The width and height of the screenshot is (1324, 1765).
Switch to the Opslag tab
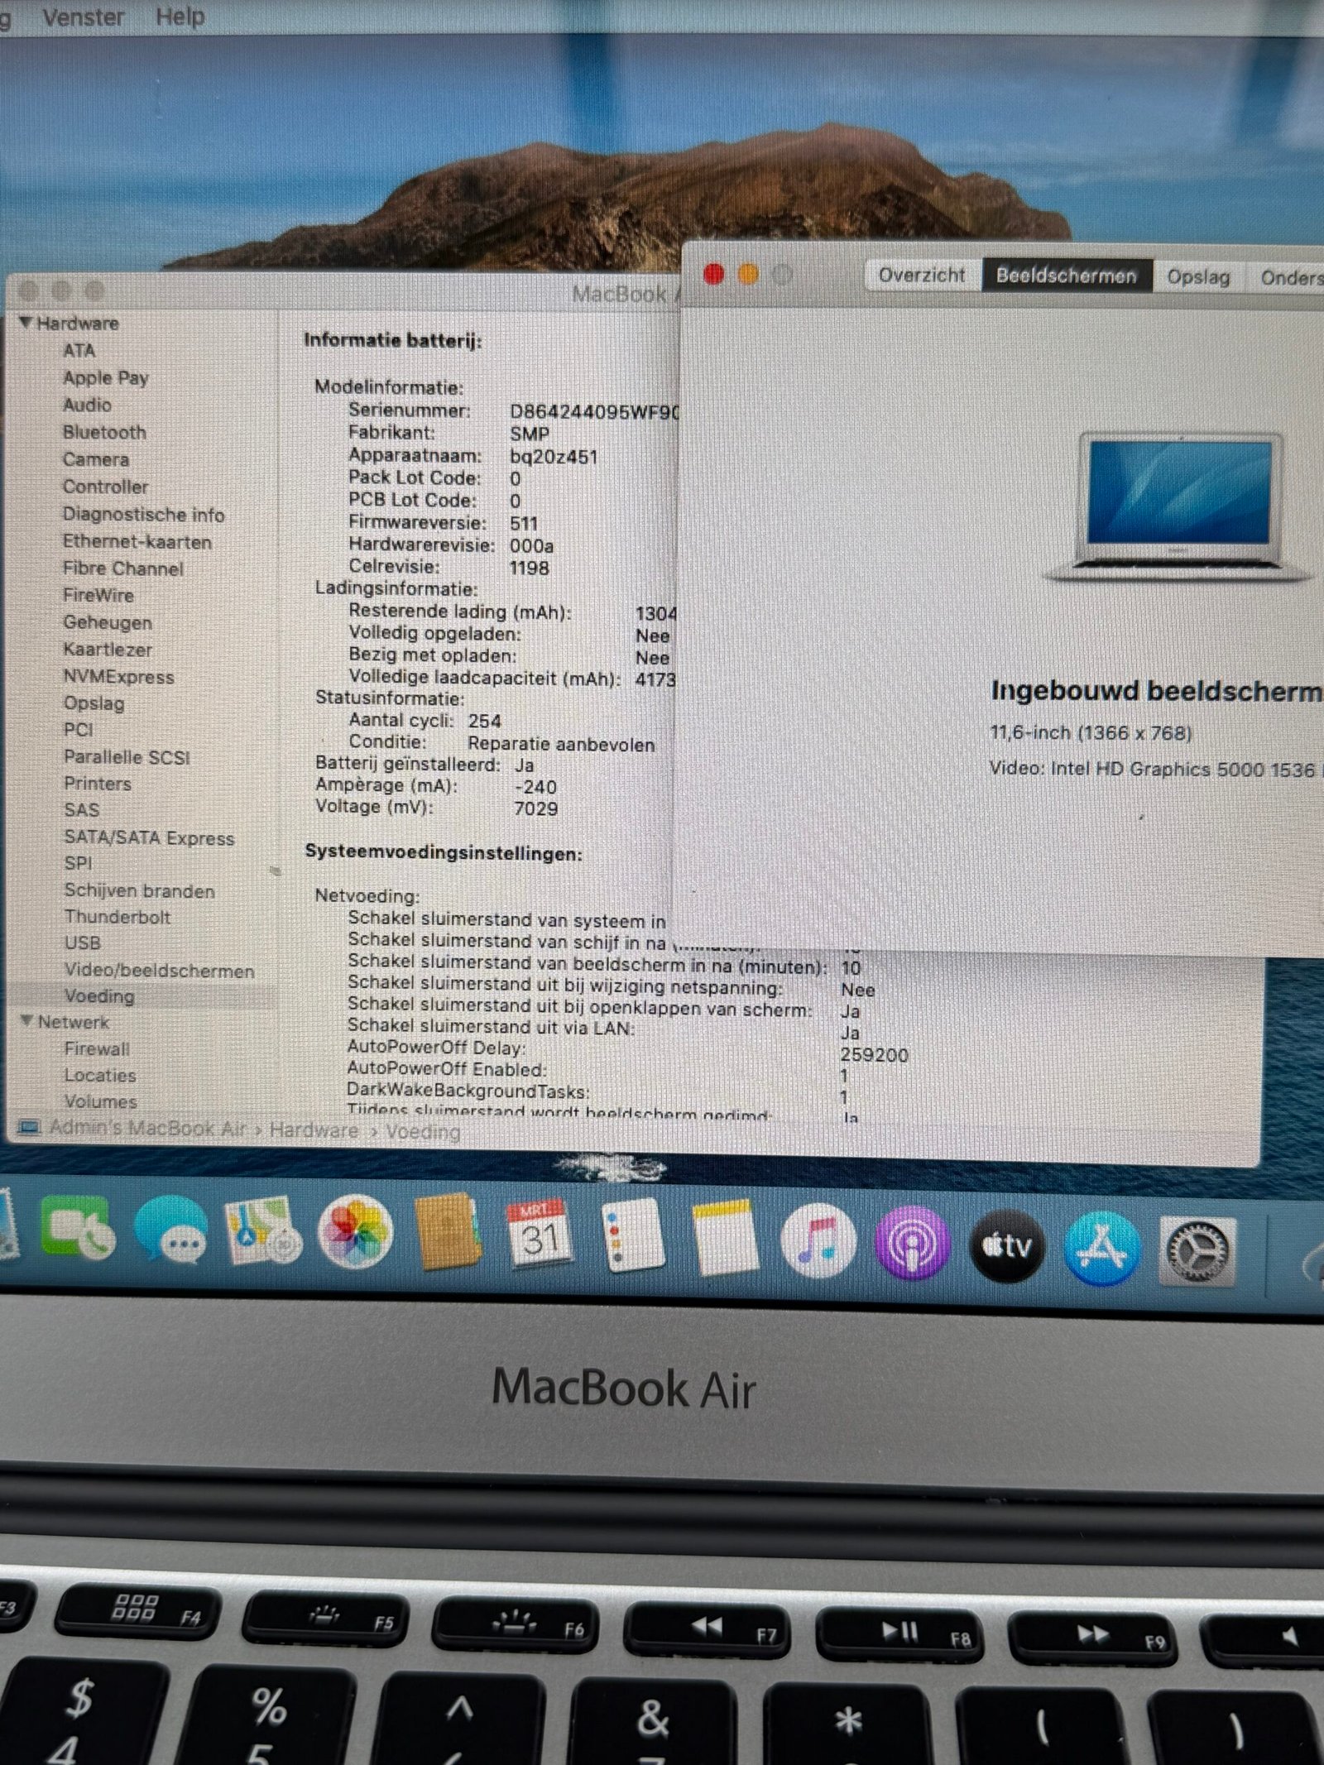[x=1198, y=276]
